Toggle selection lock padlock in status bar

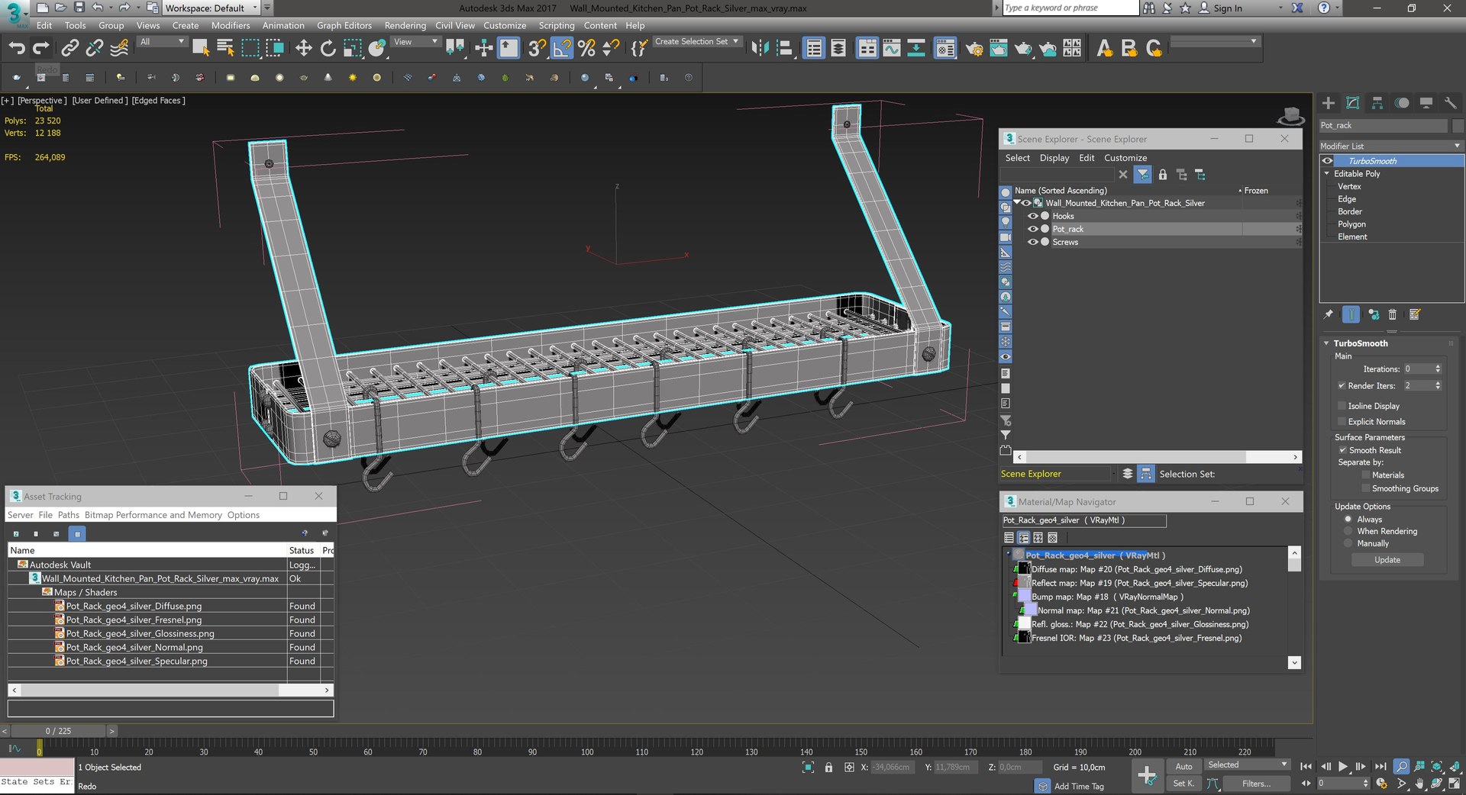pyautogui.click(x=828, y=768)
